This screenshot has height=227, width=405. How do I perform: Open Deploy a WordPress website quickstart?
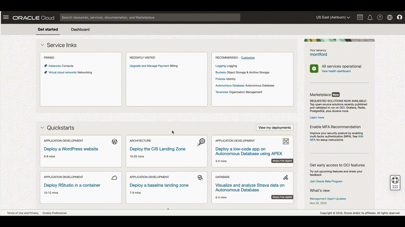click(71, 149)
